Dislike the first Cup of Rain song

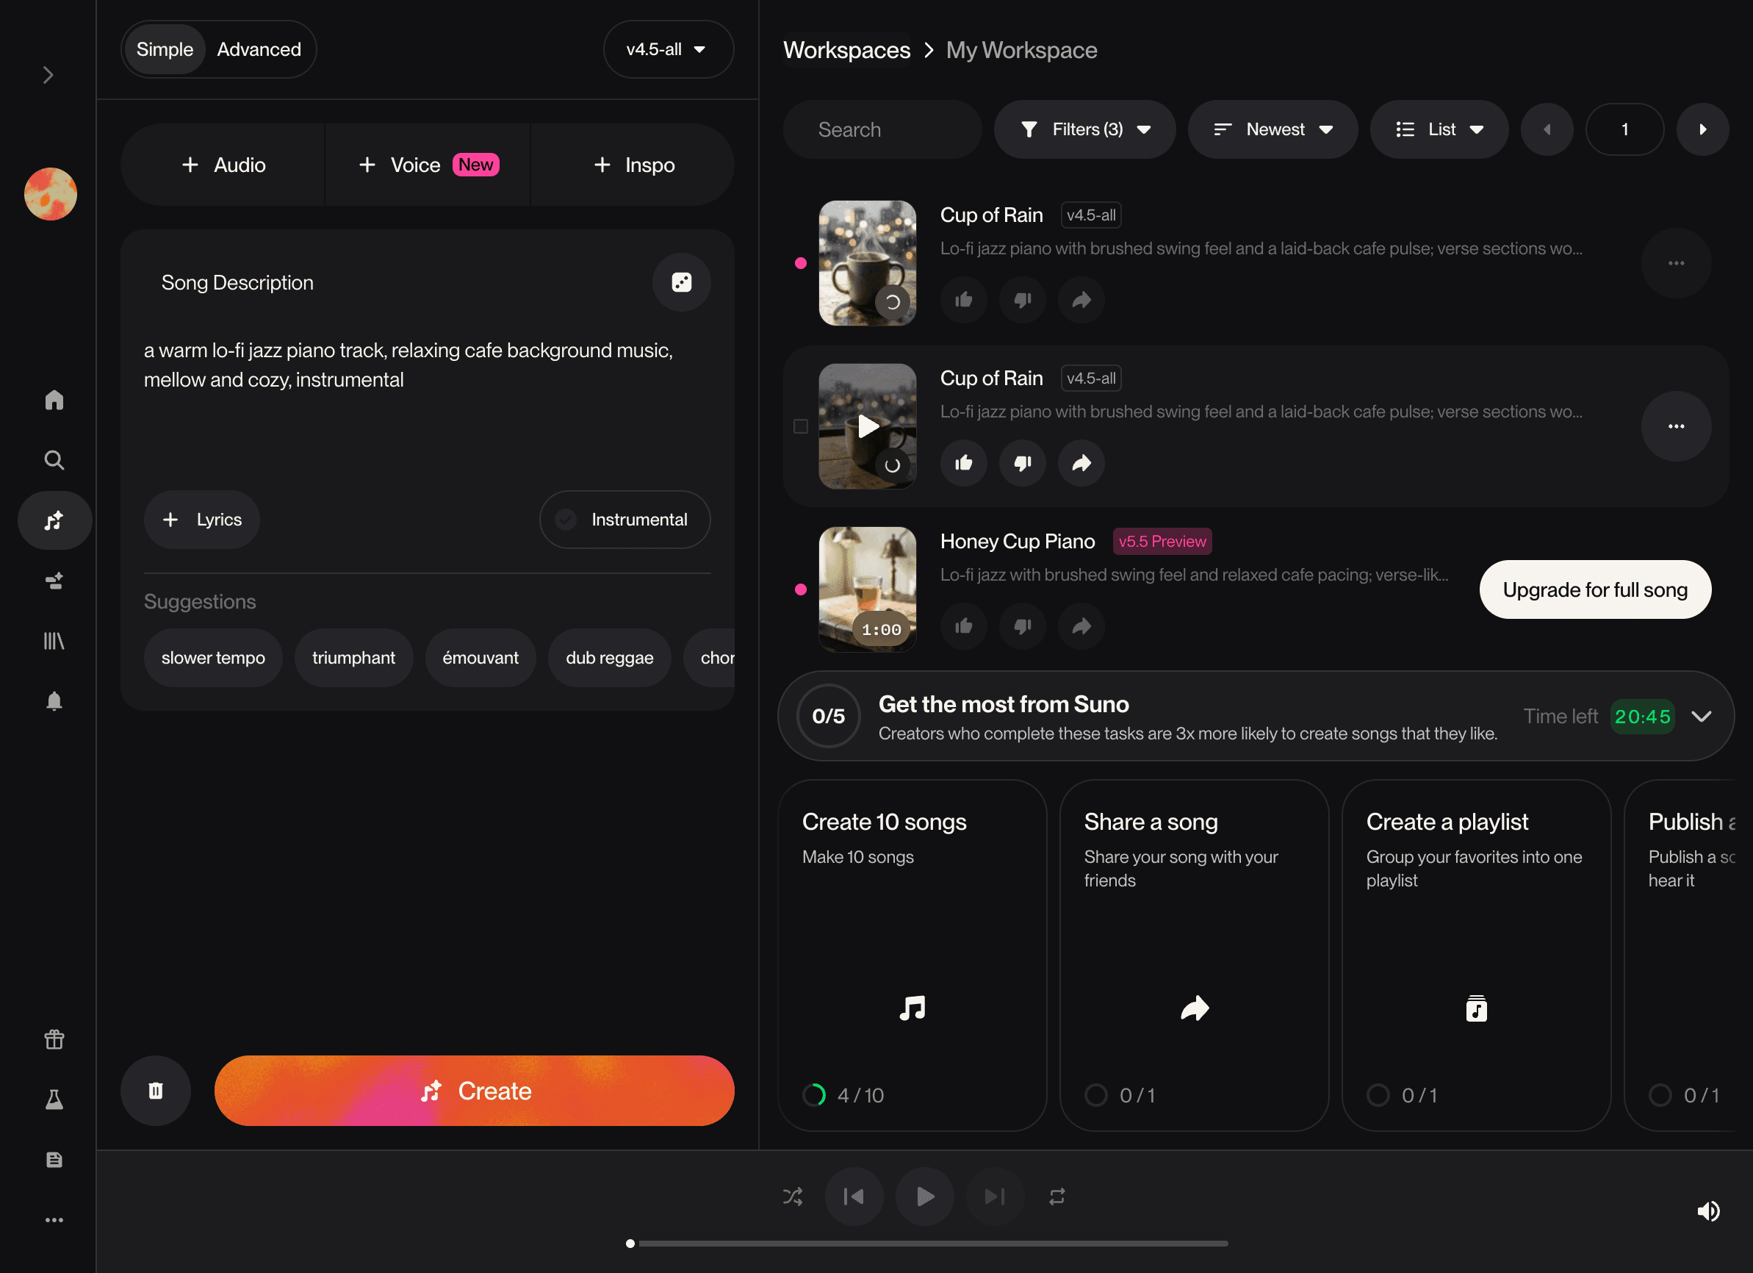click(1023, 300)
